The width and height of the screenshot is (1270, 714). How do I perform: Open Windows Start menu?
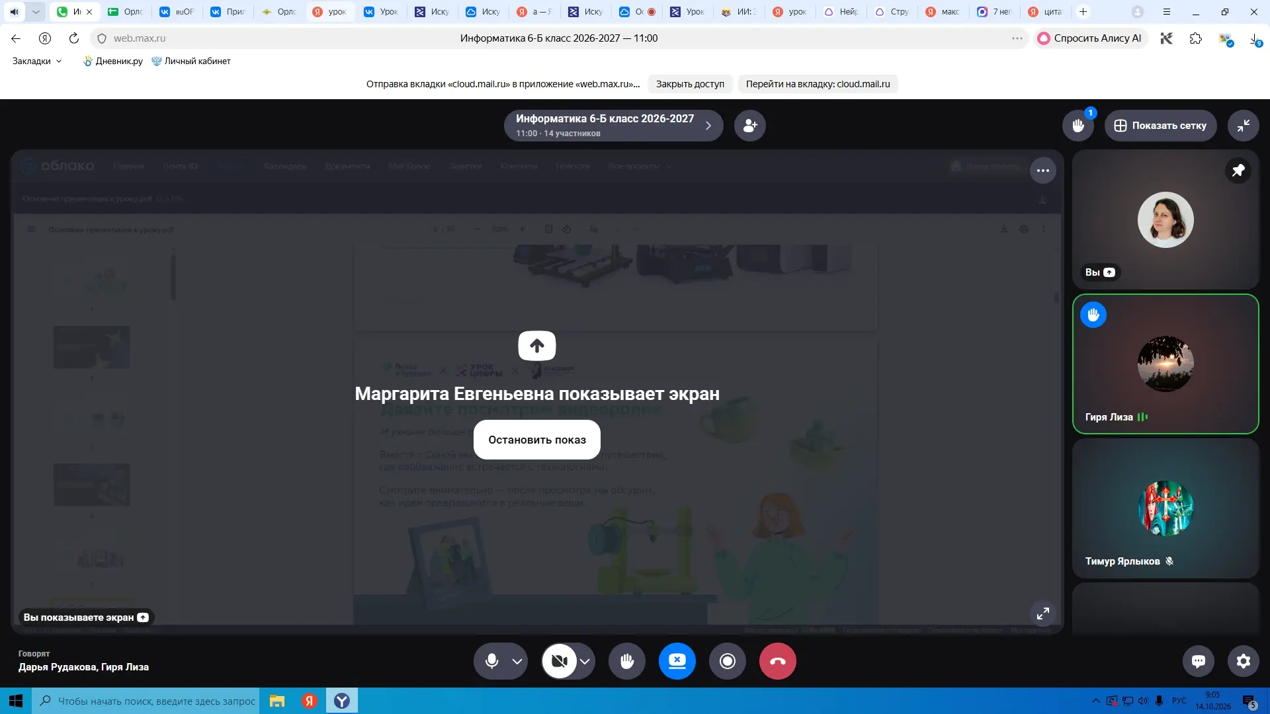tap(16, 701)
